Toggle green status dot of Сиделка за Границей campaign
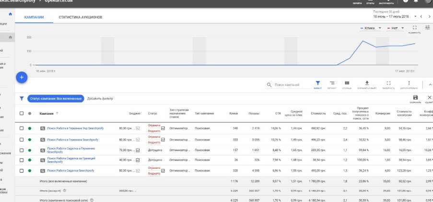 [x=30, y=160]
